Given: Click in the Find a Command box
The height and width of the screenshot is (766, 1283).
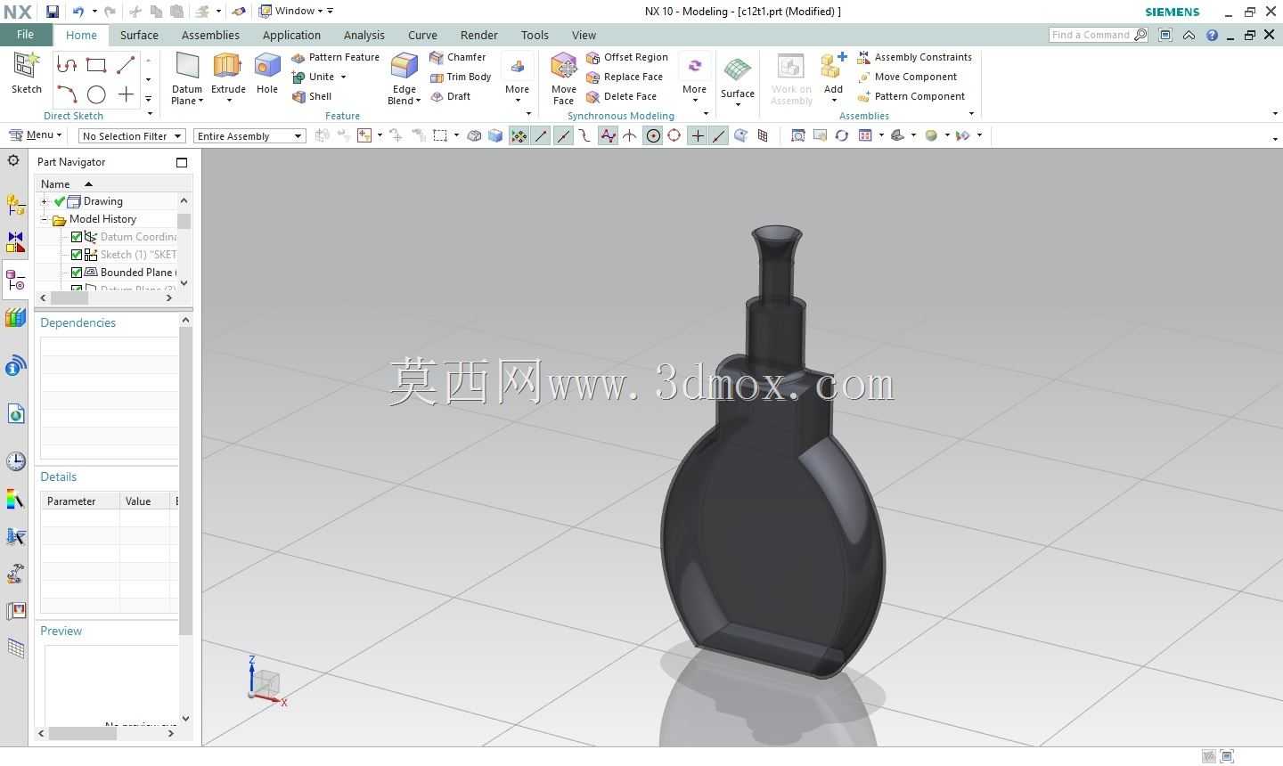Looking at the screenshot, I should (x=1091, y=35).
